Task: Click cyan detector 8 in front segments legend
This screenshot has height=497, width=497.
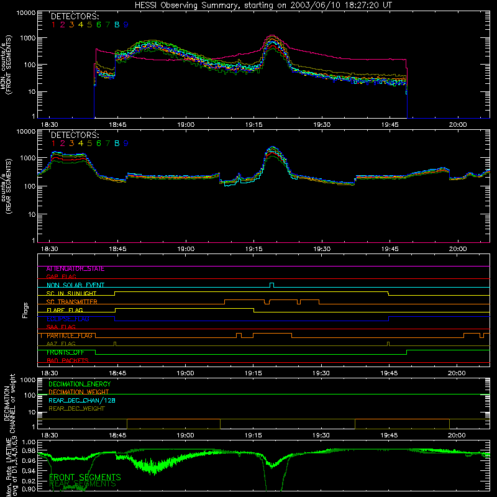Action: [x=117, y=25]
